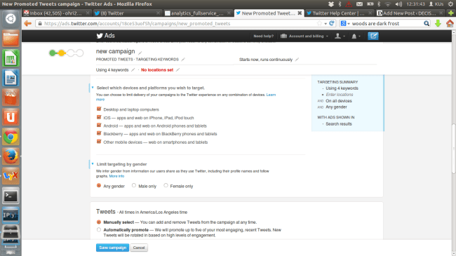Screen dimensions: 456x256
Task: Click the Twitter Ads bird logo
Action: tap(100, 36)
